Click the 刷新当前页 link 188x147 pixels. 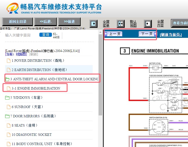point(171,35)
